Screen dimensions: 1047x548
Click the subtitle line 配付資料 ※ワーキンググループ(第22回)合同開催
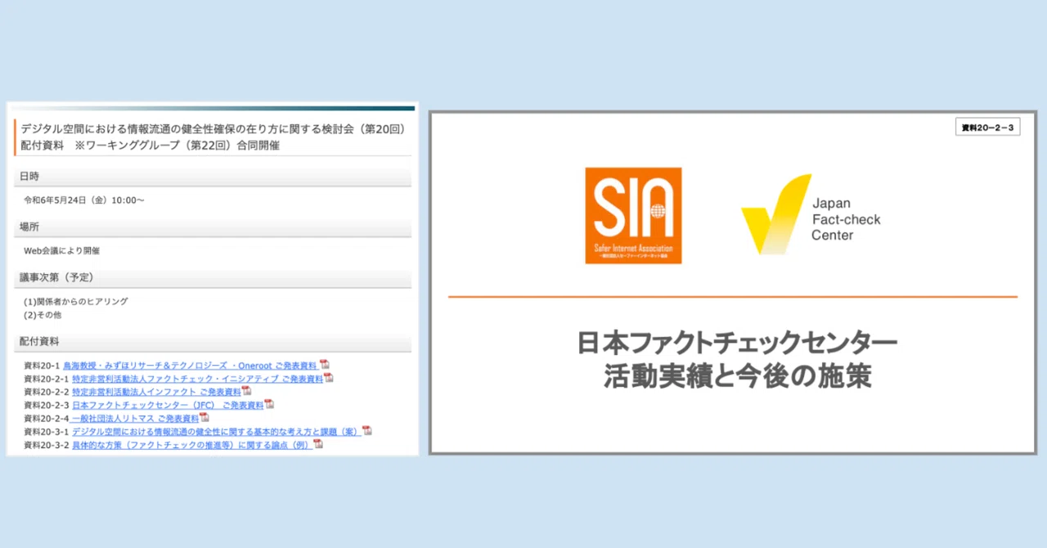[x=150, y=146]
